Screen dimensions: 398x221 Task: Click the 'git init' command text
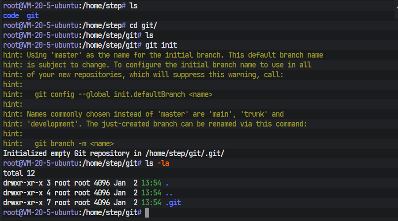pyautogui.click(x=161, y=45)
